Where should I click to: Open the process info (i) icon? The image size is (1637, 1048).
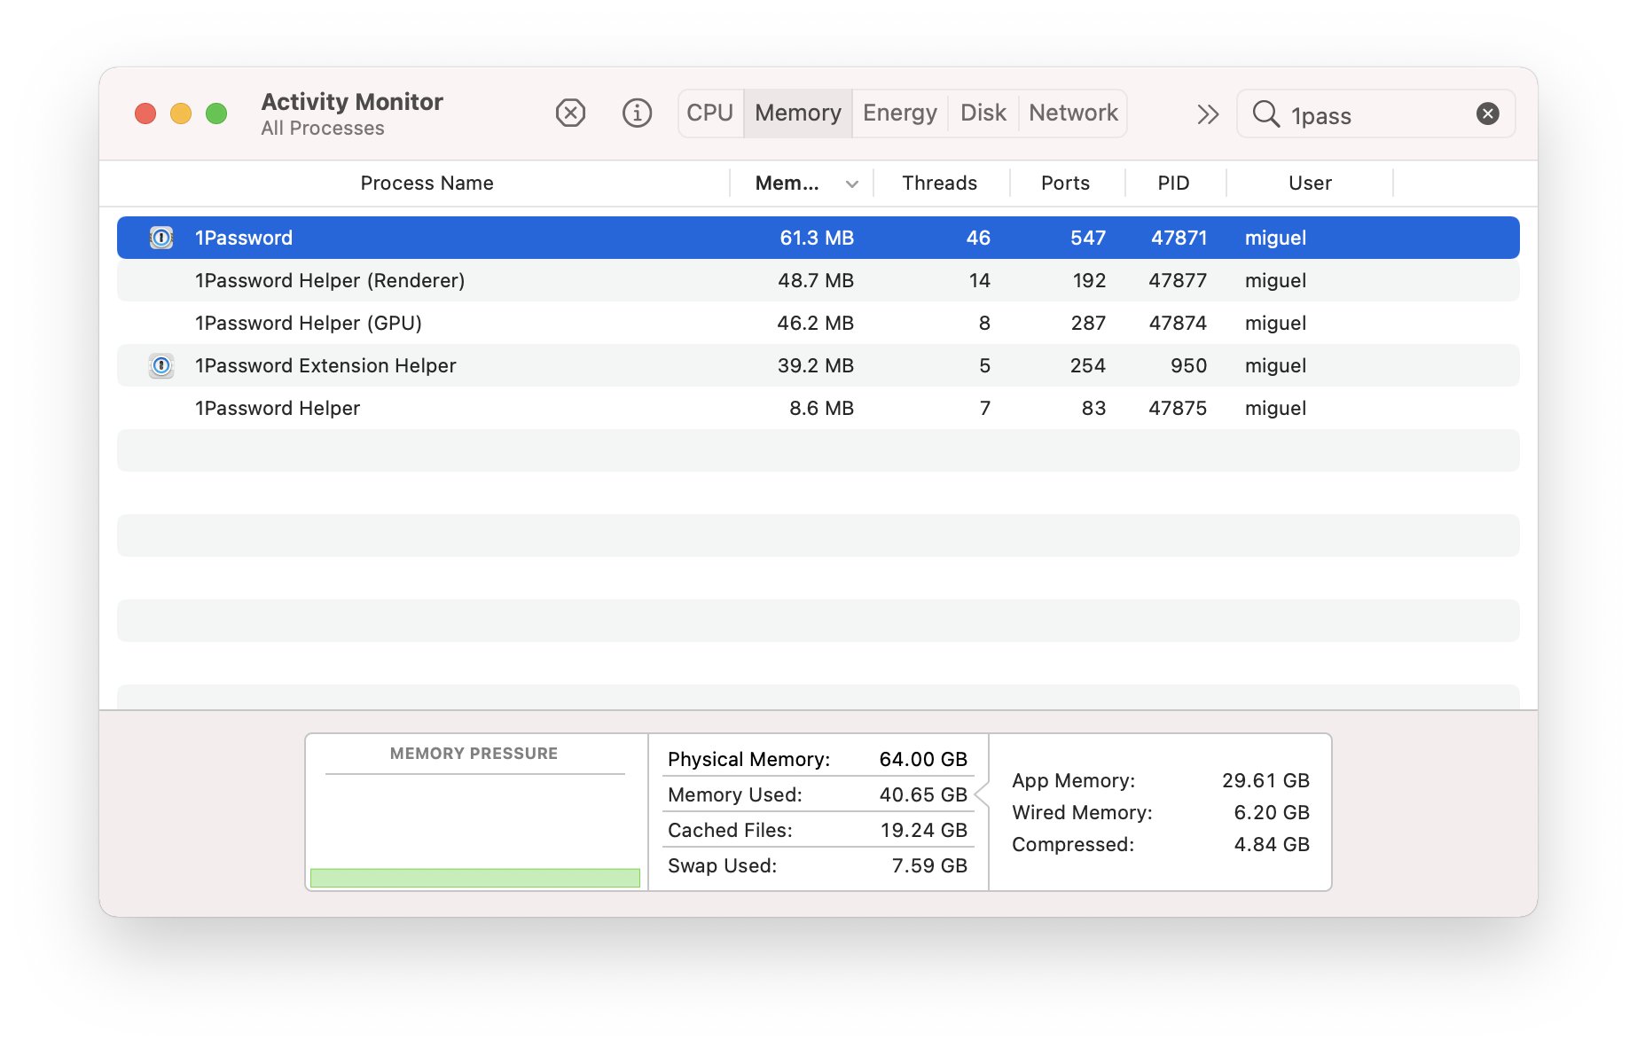(x=637, y=113)
